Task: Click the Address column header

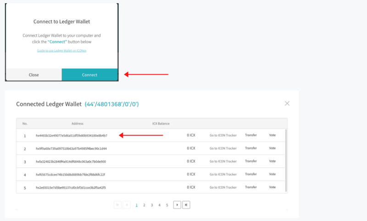Action: pyautogui.click(x=78, y=124)
